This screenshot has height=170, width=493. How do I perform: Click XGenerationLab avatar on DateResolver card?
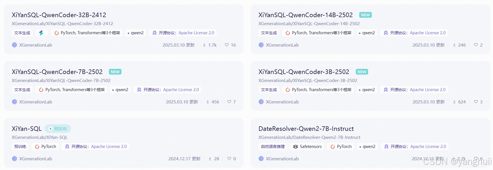tap(261, 159)
